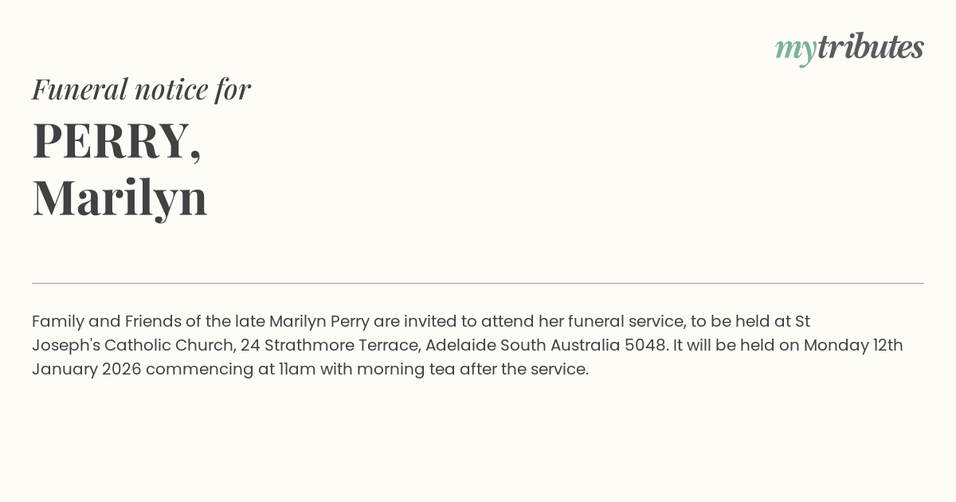Click the first name Marilyn in the title

coord(119,198)
